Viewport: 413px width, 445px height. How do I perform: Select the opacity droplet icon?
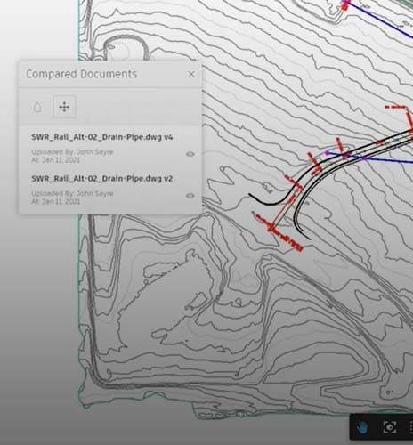(37, 107)
